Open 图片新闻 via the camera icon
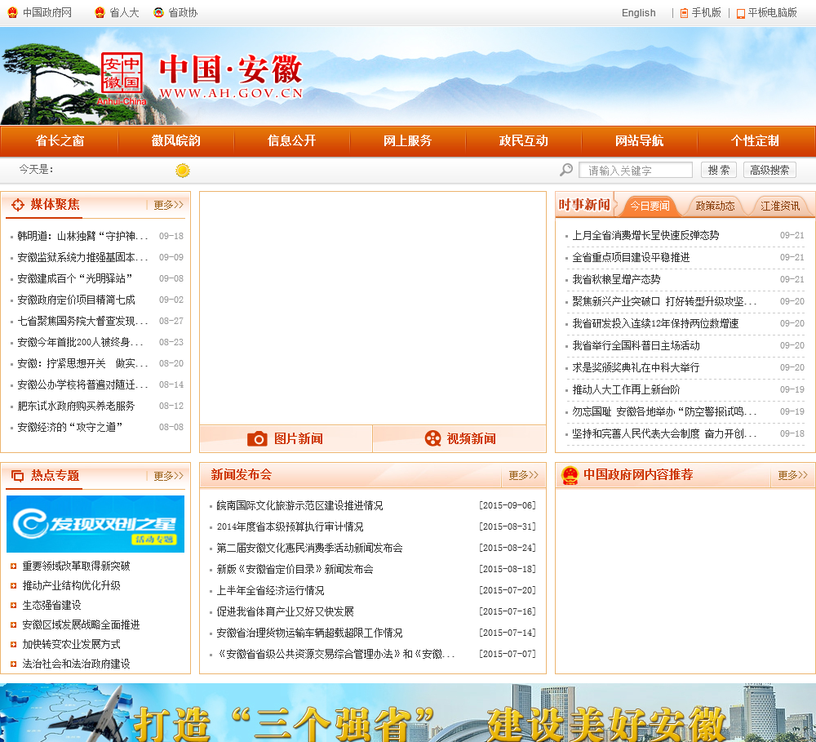Screen dimensions: 816x742 [x=258, y=439]
